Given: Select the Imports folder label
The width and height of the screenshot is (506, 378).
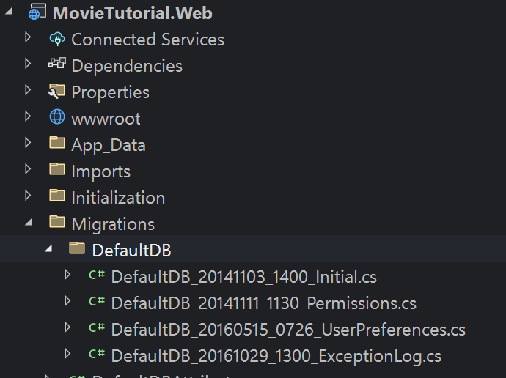Looking at the screenshot, I should pos(100,171).
